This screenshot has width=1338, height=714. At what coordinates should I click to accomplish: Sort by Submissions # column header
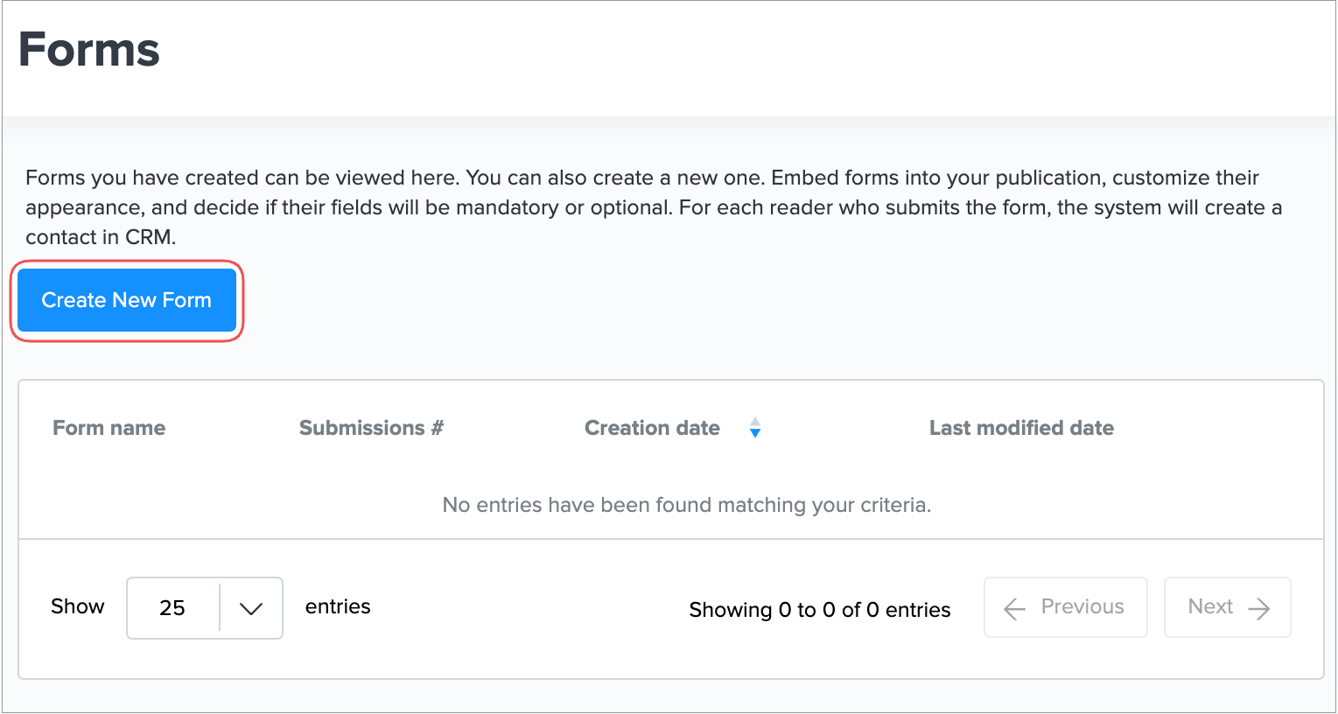point(371,428)
